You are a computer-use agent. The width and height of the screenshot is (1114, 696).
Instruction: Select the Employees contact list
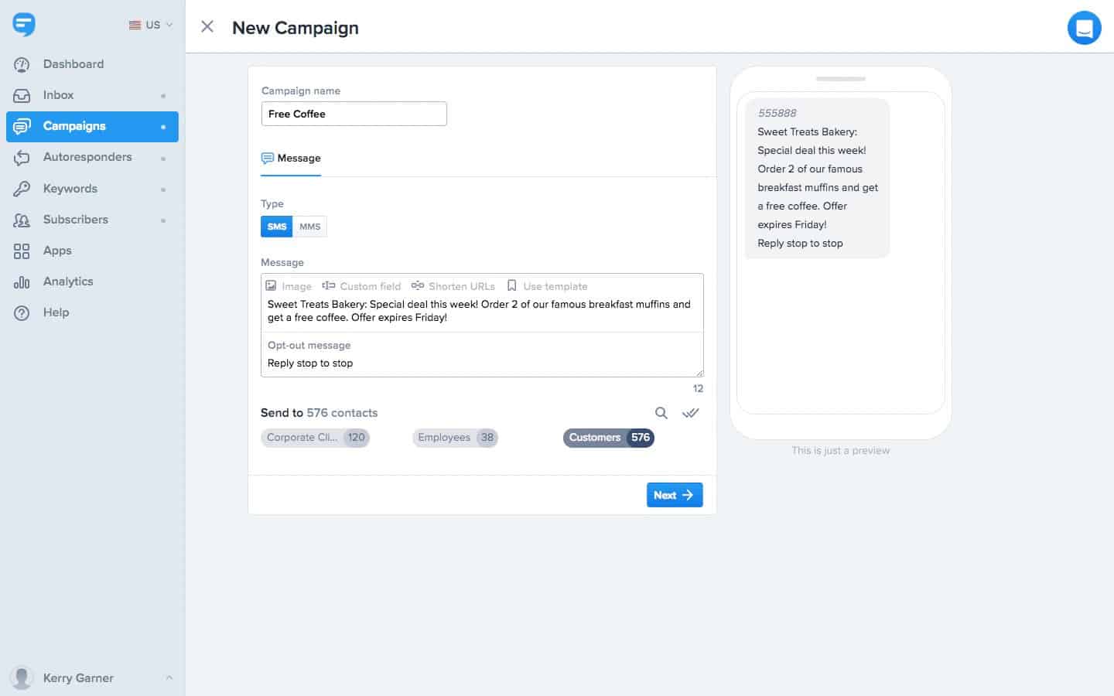[x=455, y=438]
